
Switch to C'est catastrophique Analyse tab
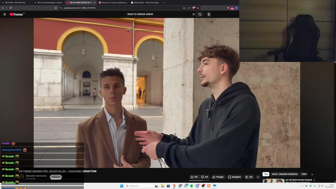[49, 3]
